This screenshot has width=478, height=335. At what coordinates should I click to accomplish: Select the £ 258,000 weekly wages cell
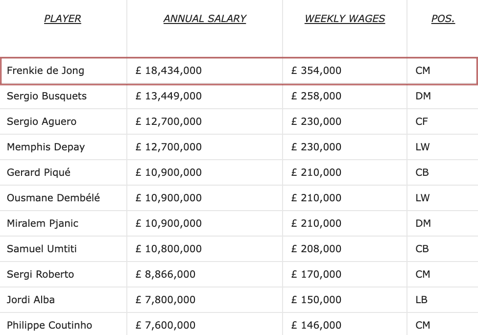[x=316, y=96]
